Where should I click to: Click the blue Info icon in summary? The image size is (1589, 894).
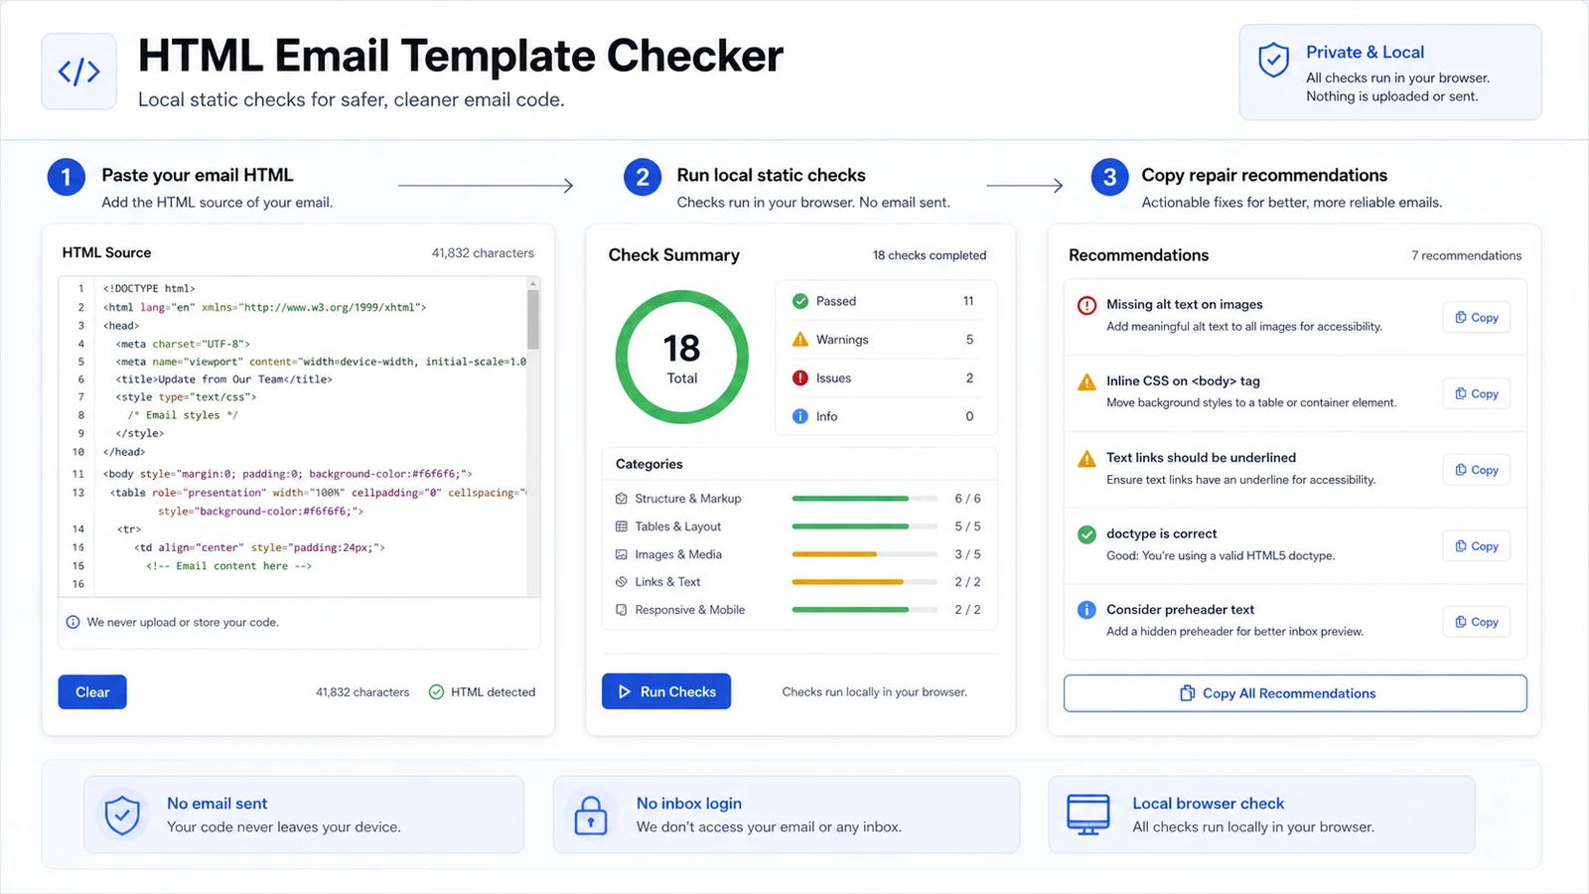click(x=799, y=416)
